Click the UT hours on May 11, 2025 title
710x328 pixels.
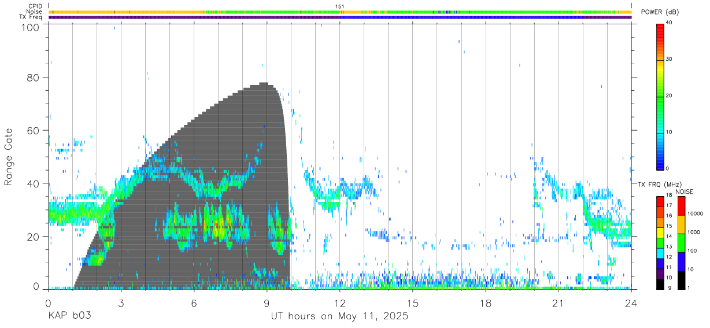[340, 316]
